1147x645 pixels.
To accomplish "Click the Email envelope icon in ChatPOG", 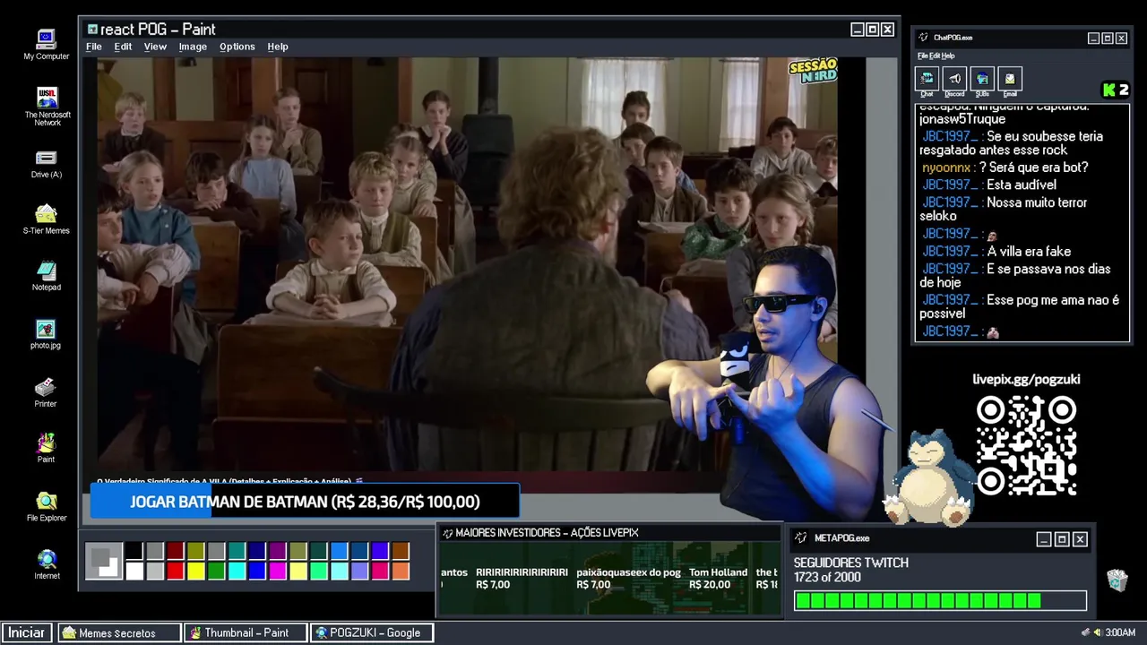I will [x=1010, y=79].
